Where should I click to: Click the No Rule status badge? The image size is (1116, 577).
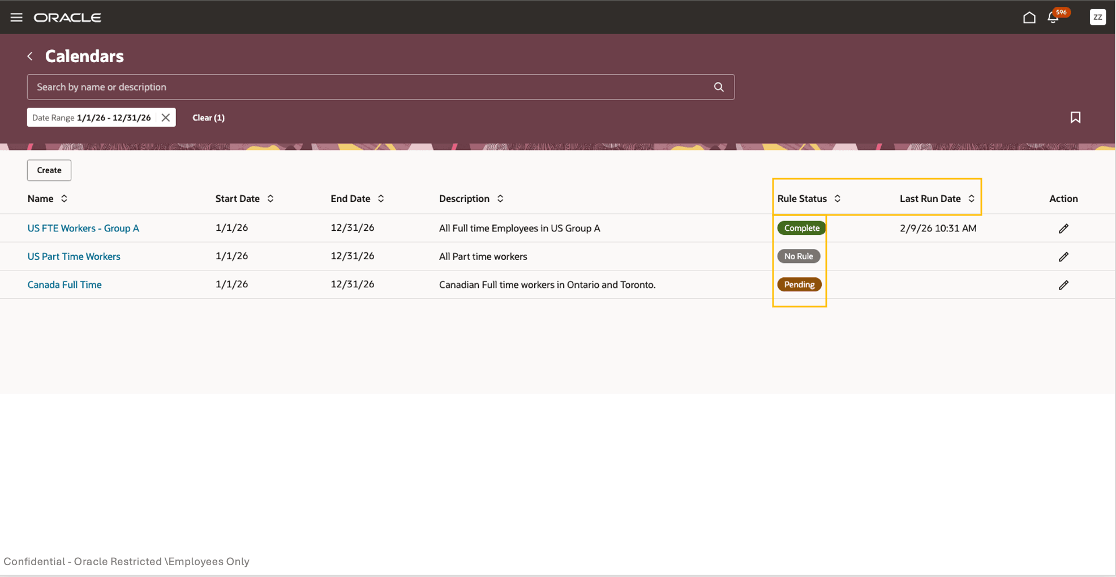[799, 256]
